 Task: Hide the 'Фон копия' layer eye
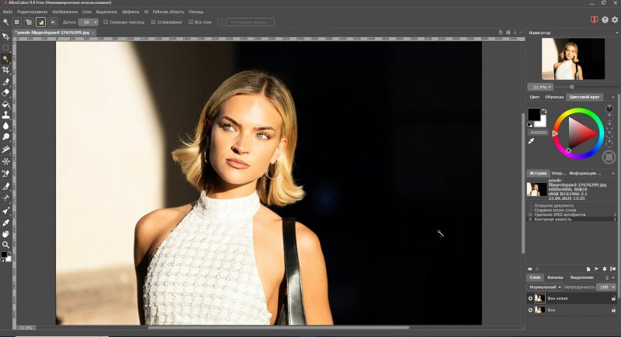[530, 298]
